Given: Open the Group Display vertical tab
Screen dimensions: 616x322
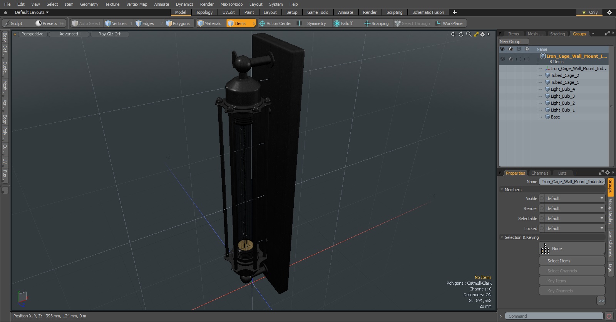Looking at the screenshot, I should click(x=610, y=212).
